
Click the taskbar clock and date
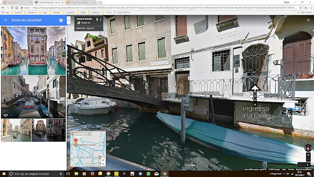point(300,174)
